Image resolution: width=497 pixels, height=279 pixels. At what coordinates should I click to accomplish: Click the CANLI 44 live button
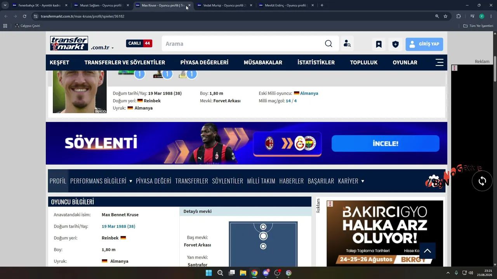pos(139,43)
